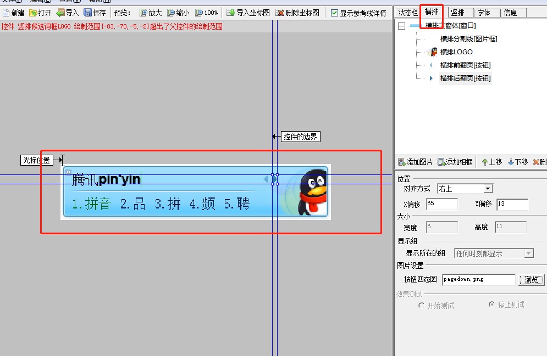Switch to the 状态栏 tab

tap(408, 13)
